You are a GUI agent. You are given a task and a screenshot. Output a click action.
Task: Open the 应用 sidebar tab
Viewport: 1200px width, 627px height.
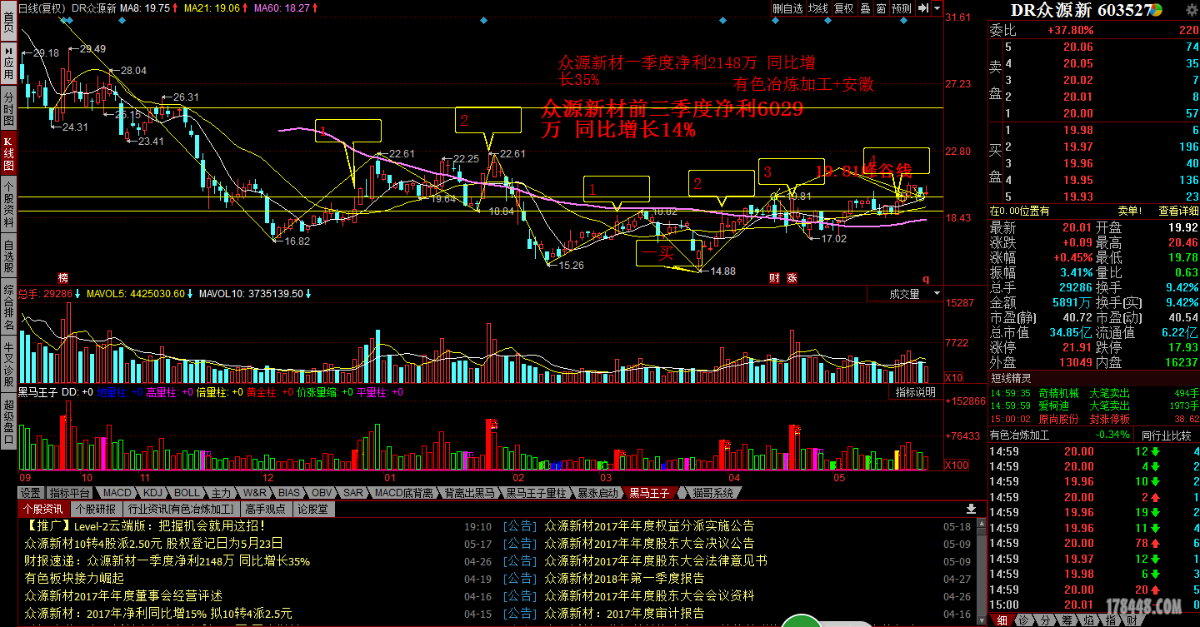tap(8, 63)
